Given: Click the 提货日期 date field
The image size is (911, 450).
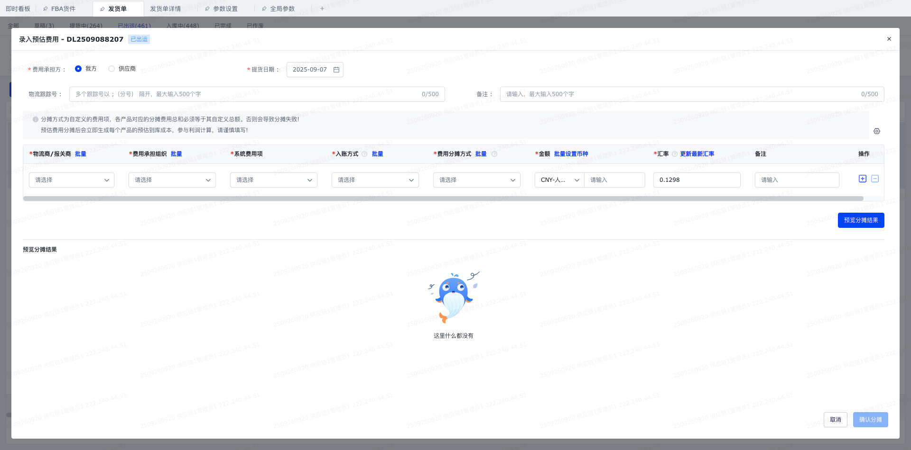Looking at the screenshot, I should (315, 70).
